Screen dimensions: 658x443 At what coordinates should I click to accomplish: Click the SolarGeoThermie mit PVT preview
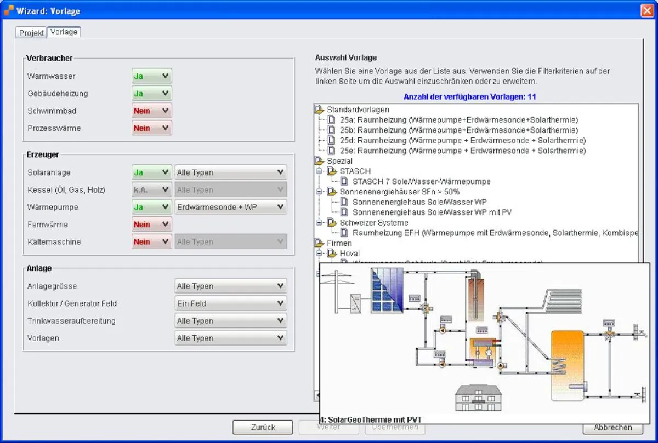(483, 340)
